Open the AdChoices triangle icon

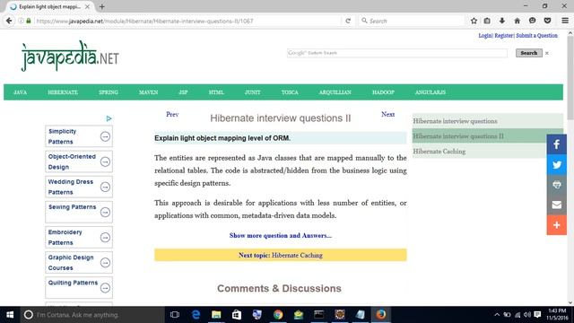[x=109, y=118]
